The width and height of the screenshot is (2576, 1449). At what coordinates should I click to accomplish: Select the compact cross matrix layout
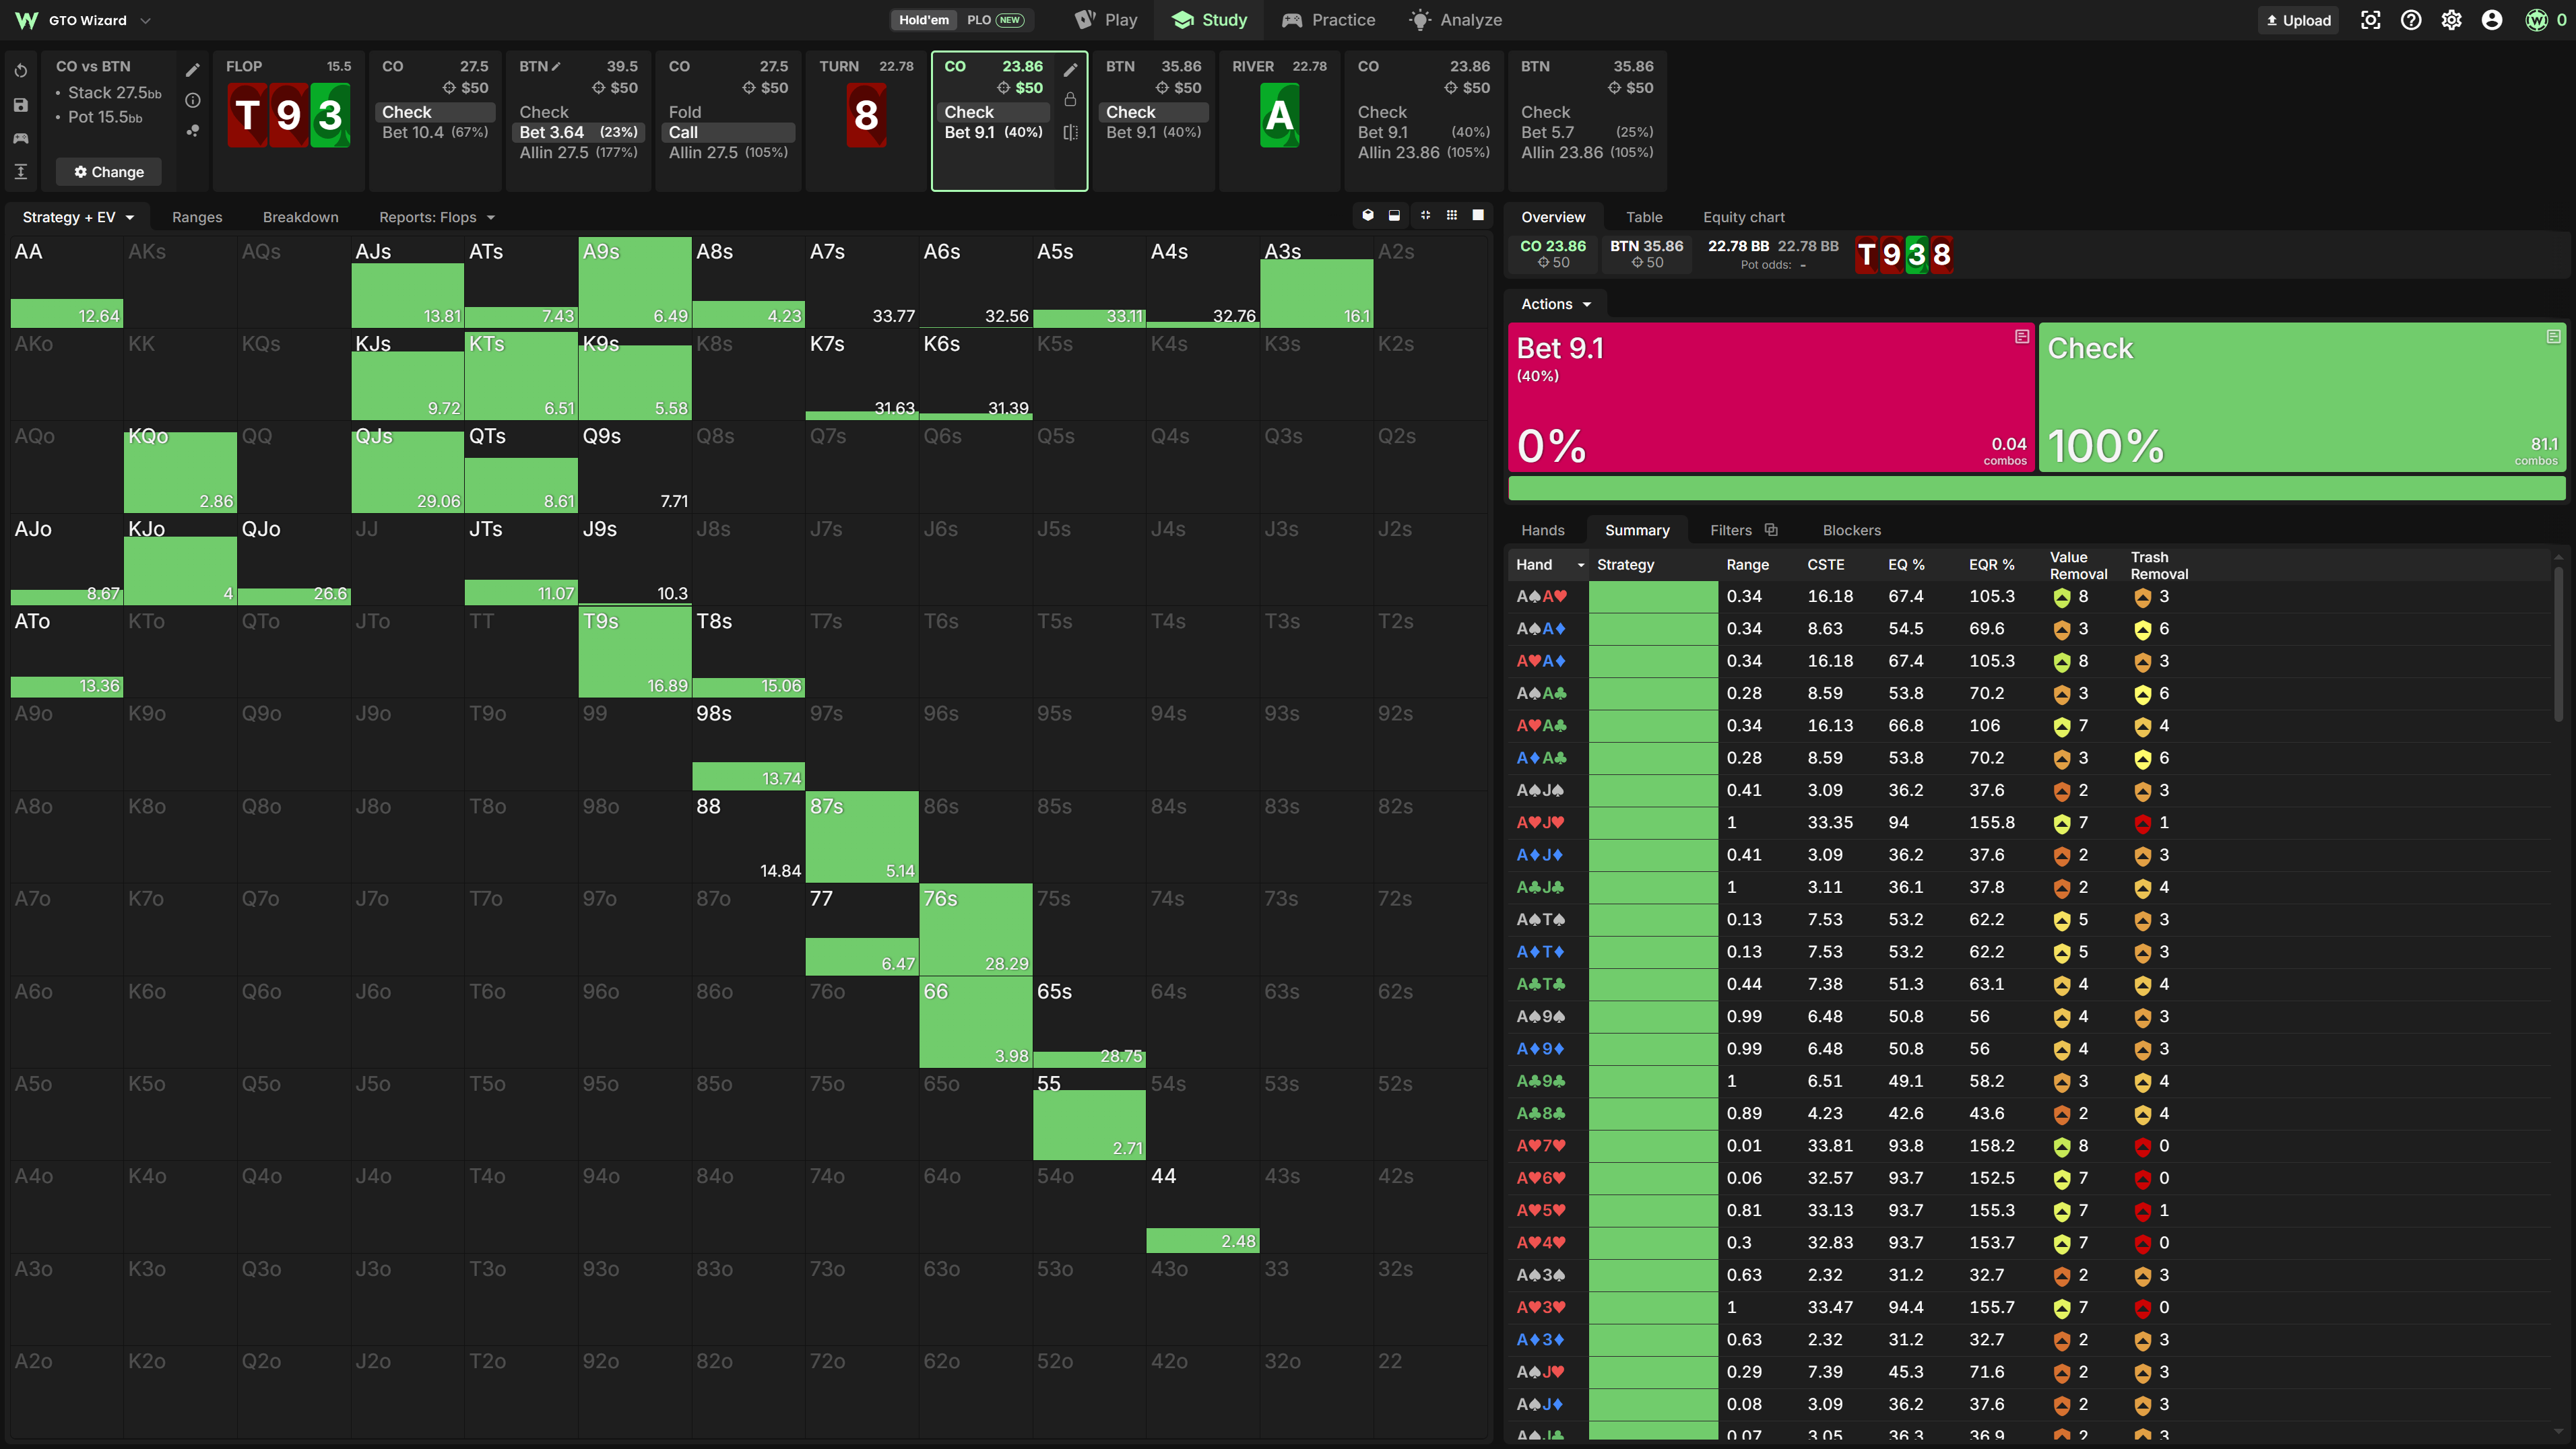coord(1425,216)
